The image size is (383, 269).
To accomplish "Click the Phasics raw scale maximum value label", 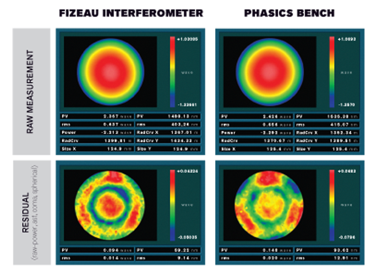I will click(x=347, y=39).
